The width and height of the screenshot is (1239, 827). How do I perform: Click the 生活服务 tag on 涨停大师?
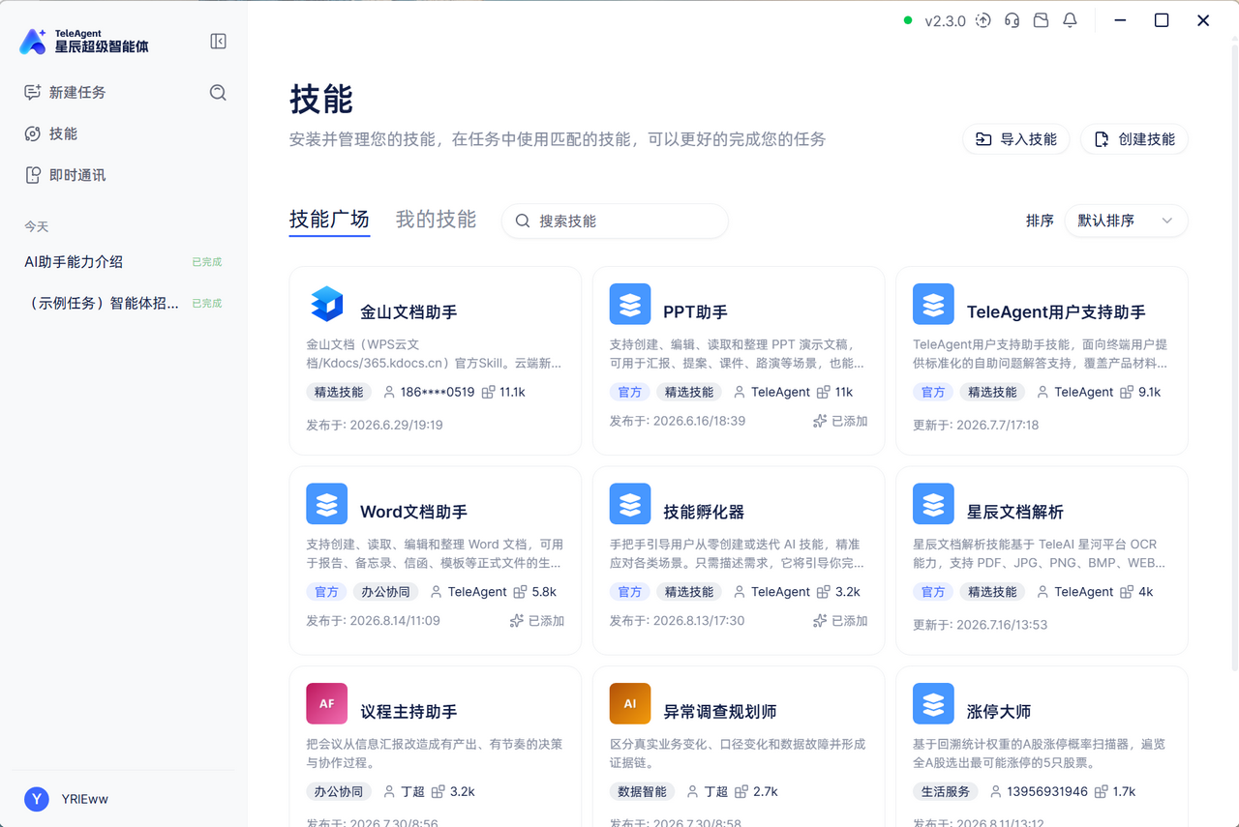pos(946,791)
